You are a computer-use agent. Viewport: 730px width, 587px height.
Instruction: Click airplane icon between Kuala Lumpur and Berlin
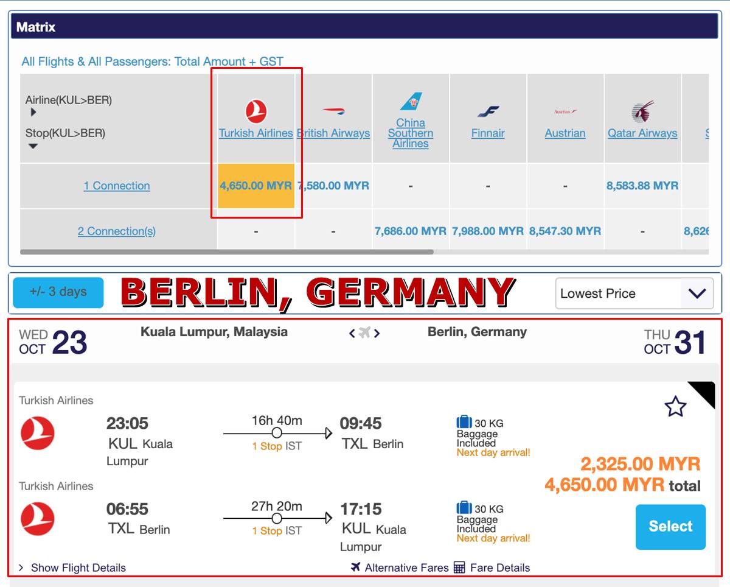click(364, 332)
